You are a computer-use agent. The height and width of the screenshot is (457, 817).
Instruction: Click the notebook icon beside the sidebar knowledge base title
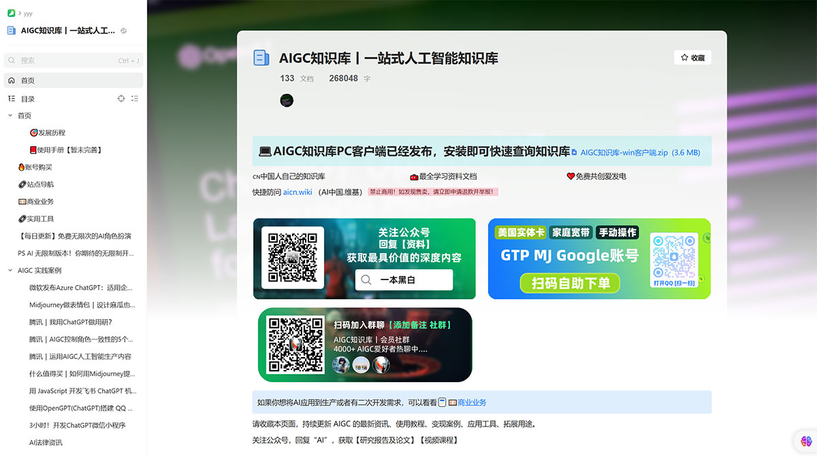11,30
